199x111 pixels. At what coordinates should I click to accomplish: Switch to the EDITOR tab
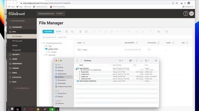click(x=58, y=31)
